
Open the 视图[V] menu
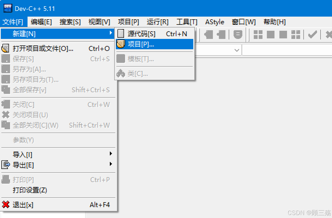(x=99, y=22)
